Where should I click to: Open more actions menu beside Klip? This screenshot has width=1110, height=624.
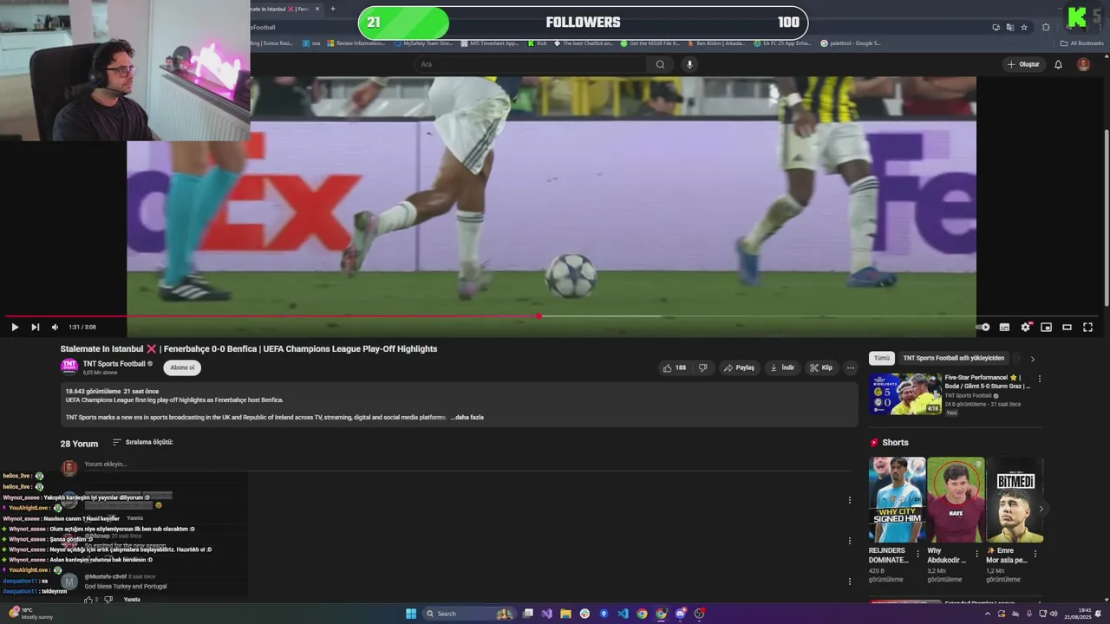[851, 367]
